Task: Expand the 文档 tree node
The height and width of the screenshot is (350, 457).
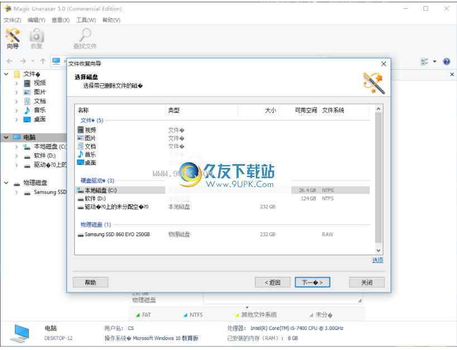Action: click(17, 102)
